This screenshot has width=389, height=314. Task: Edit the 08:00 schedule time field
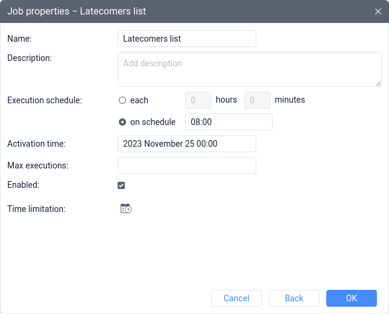[x=229, y=122]
